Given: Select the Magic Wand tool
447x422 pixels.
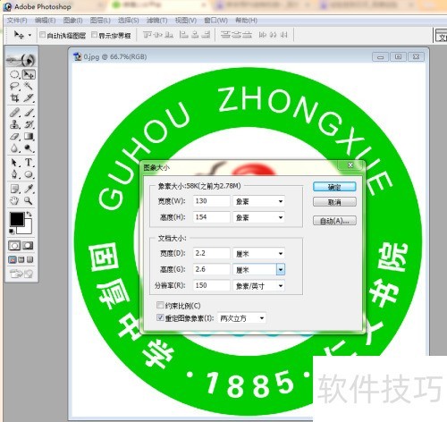Looking at the screenshot, I should [x=29, y=86].
